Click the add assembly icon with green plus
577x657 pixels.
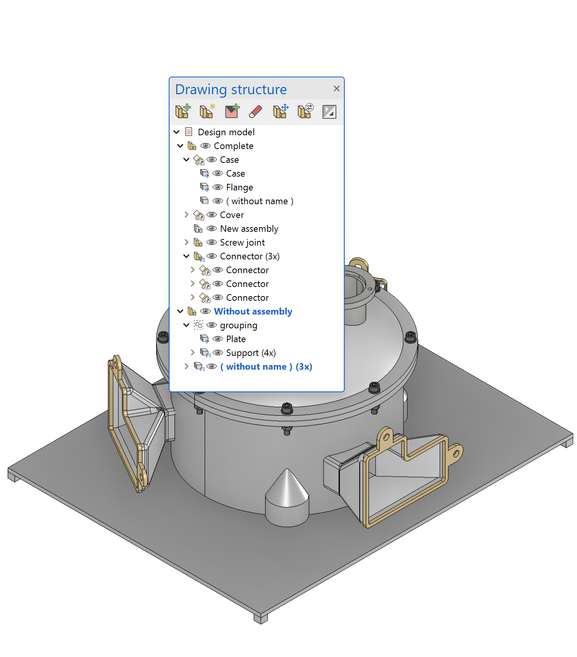[x=183, y=111]
